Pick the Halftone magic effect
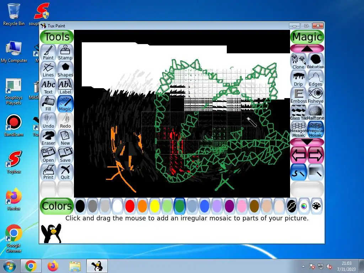This screenshot has height=273, width=364. (x=316, y=113)
